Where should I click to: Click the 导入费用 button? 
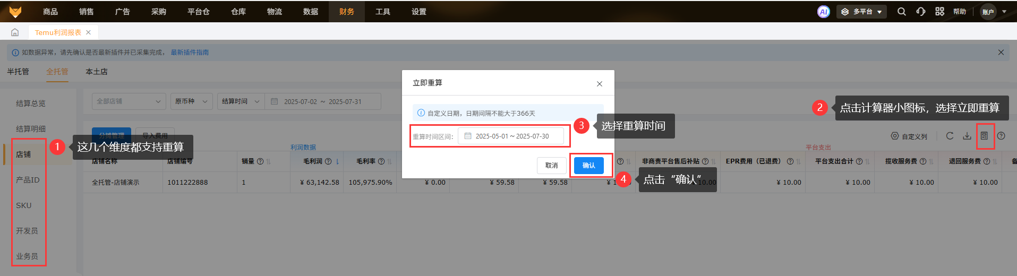[x=155, y=136]
